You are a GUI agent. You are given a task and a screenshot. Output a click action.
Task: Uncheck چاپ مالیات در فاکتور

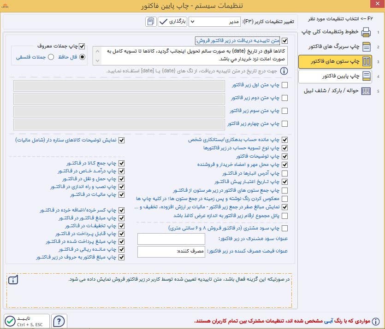coord(121,195)
